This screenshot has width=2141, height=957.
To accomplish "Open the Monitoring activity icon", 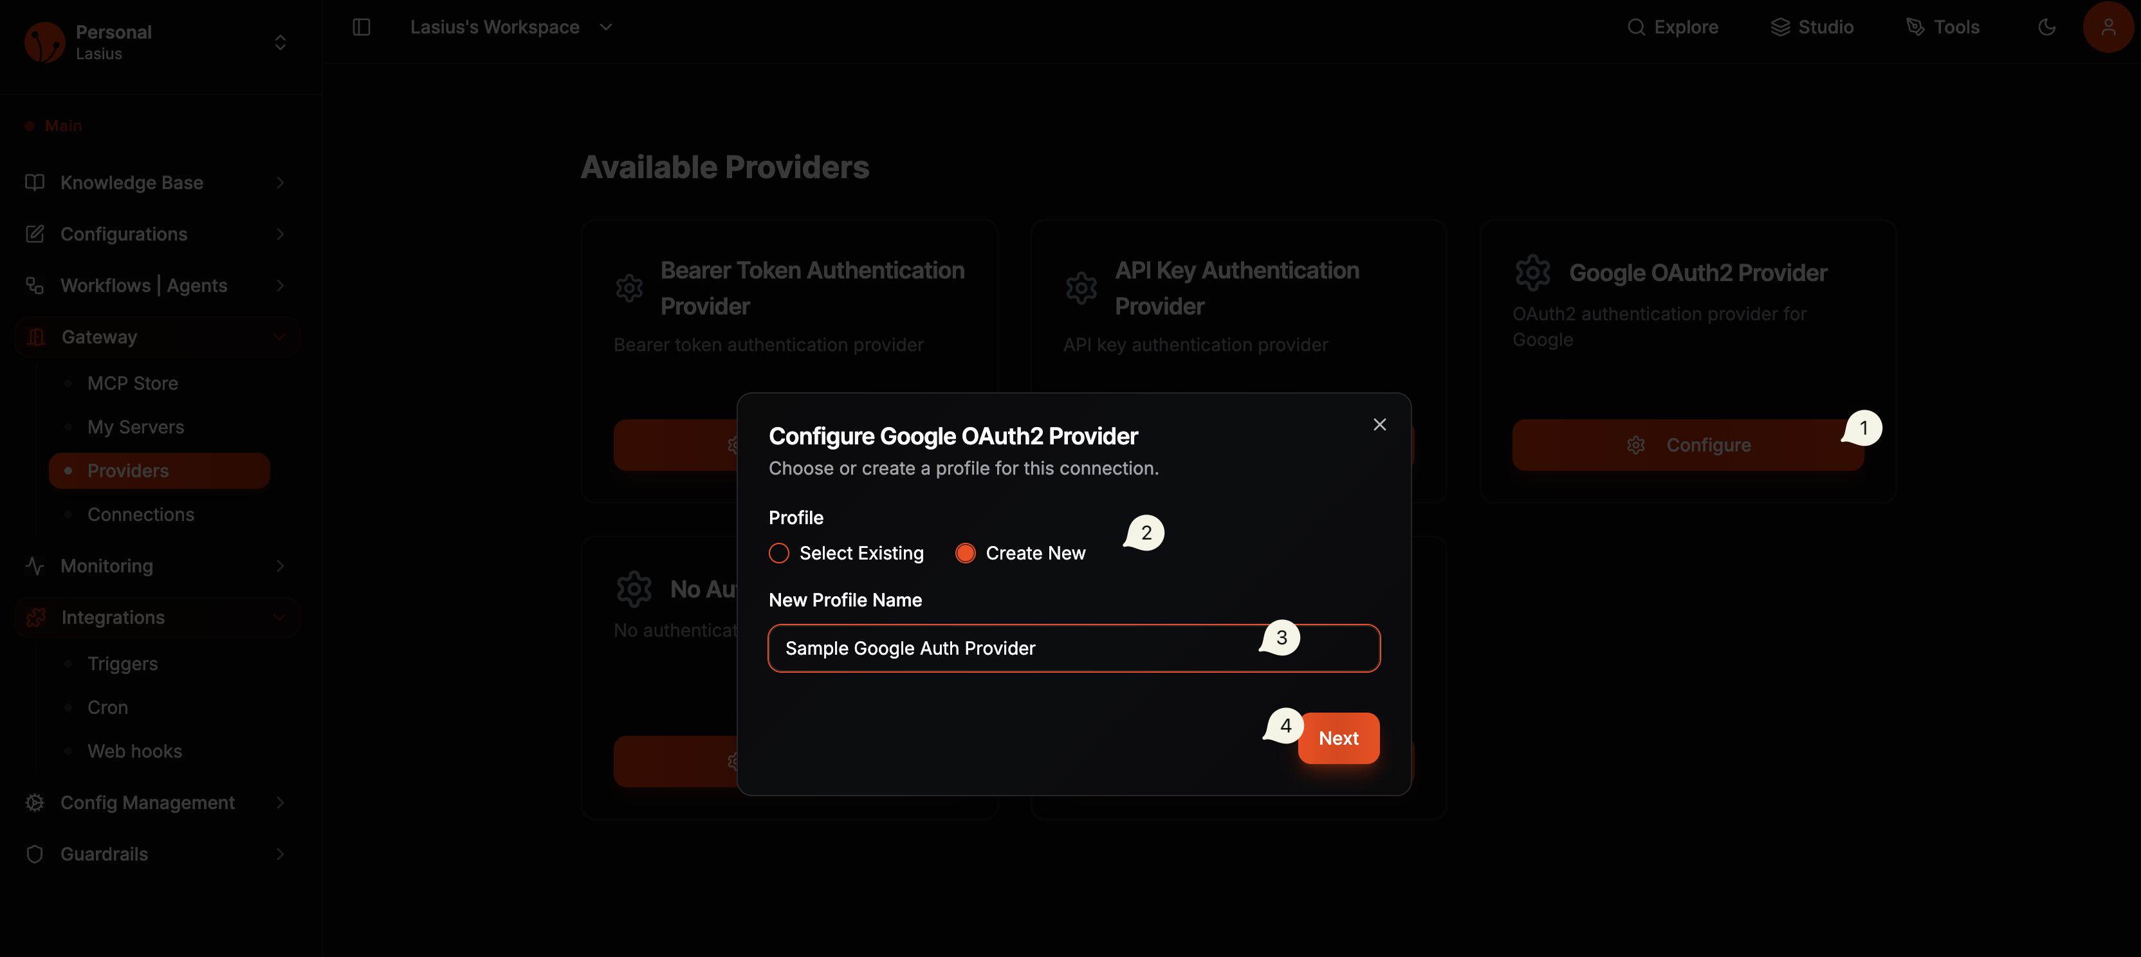I will [x=33, y=566].
